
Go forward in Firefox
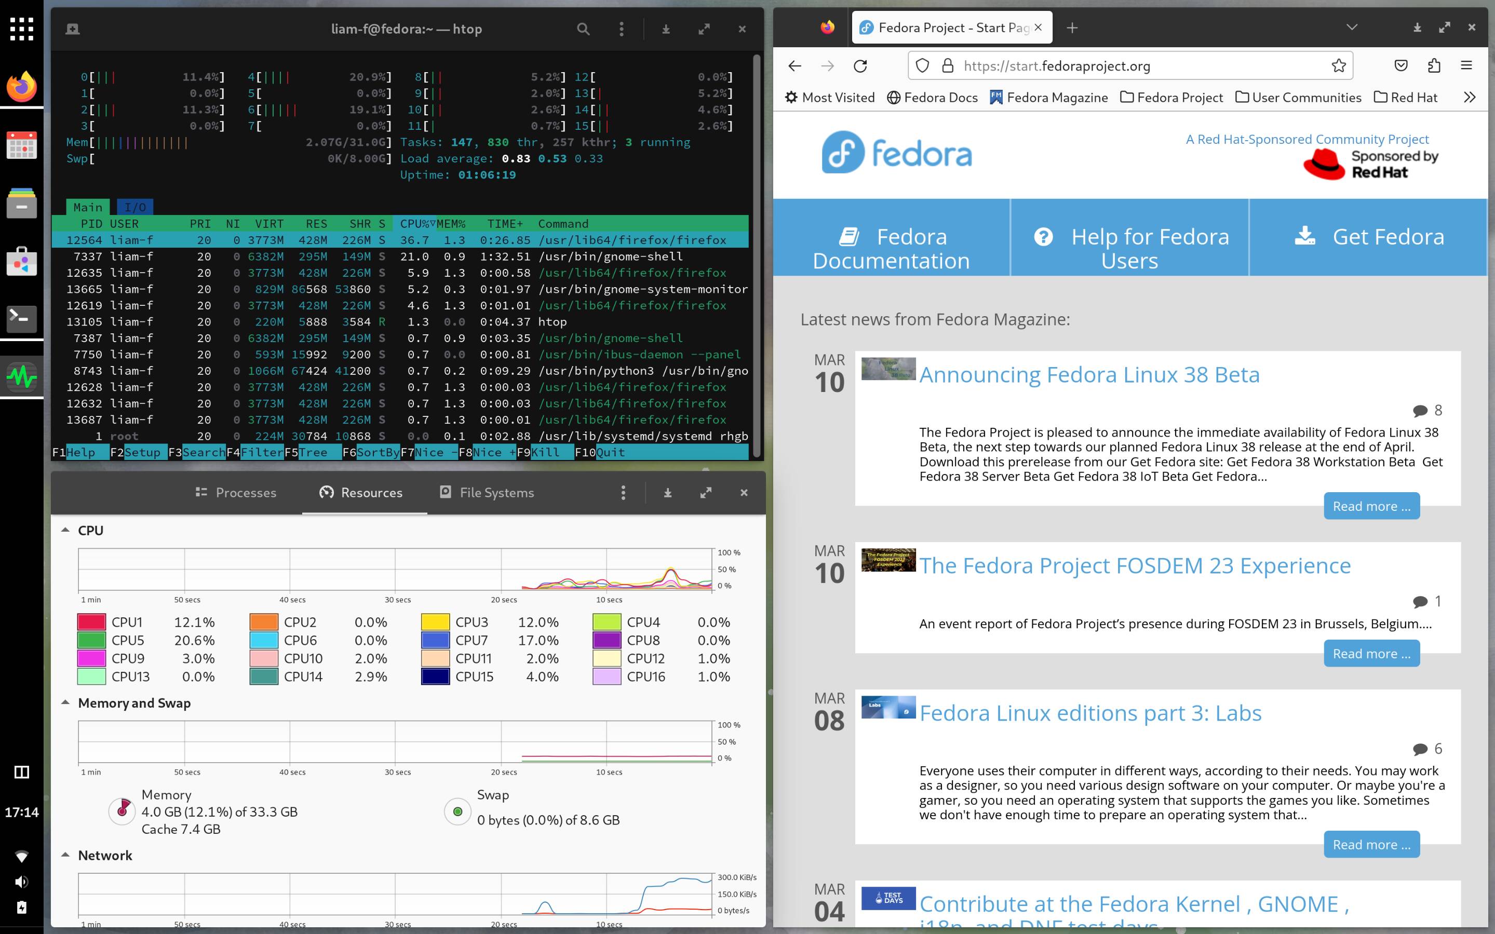click(x=827, y=66)
